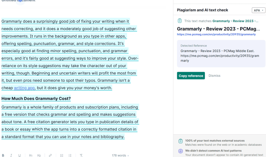Toggle bold formatting
This screenshot has height=157, width=266.
click(3, 155)
